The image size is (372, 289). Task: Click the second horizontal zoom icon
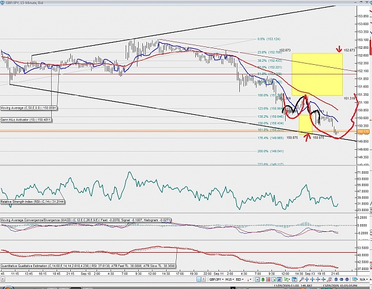(312, 279)
